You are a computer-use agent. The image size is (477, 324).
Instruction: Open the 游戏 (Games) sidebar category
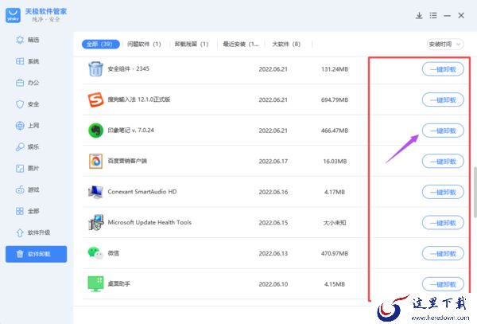click(x=27, y=189)
